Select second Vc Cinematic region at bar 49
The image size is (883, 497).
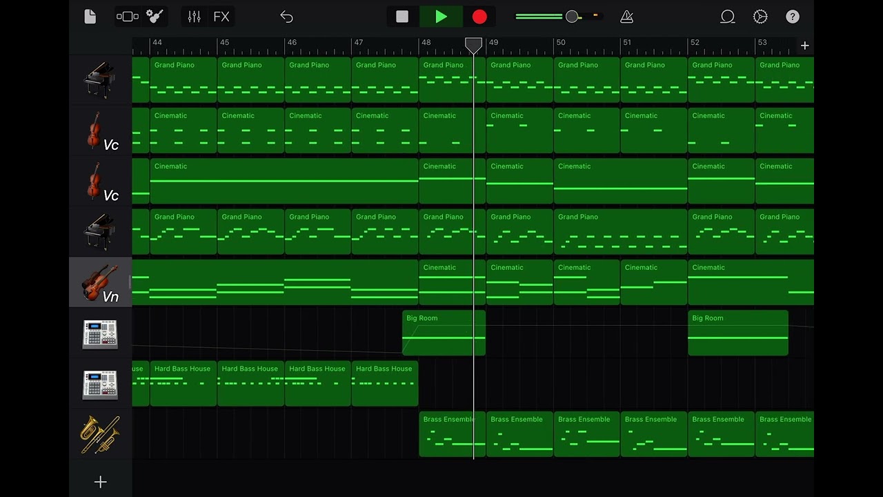[x=519, y=181]
